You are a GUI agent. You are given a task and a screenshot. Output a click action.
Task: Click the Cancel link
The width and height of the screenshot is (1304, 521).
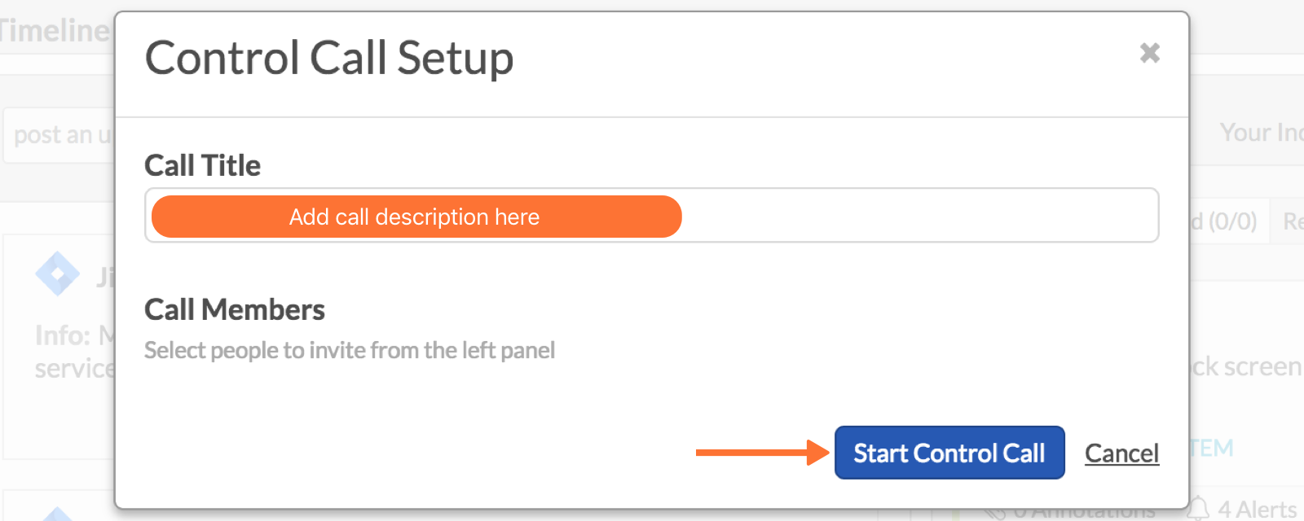point(1121,453)
